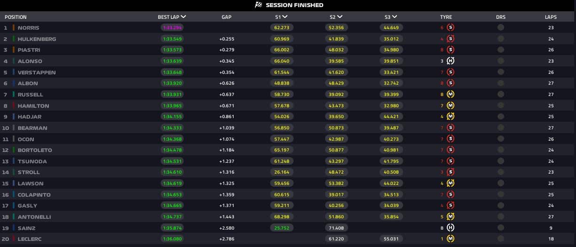This screenshot has height=247, width=576.
Task: Click Russell's medium tyre compound icon
Action: (451, 95)
